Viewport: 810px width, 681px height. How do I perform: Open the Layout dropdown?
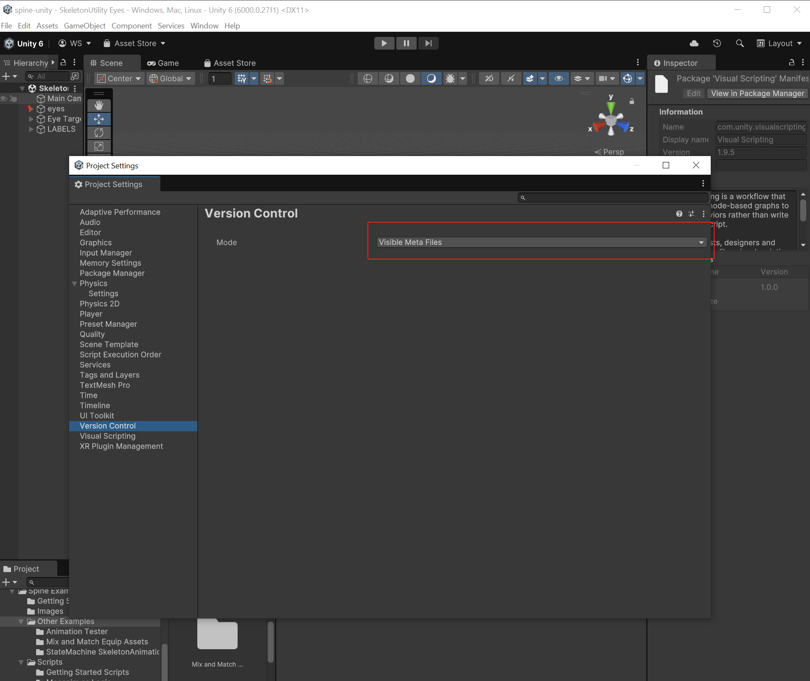[x=779, y=43]
